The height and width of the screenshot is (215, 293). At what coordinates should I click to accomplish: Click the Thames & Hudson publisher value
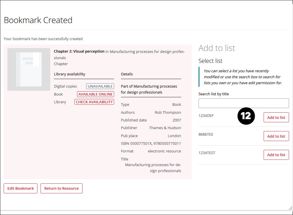(165, 128)
